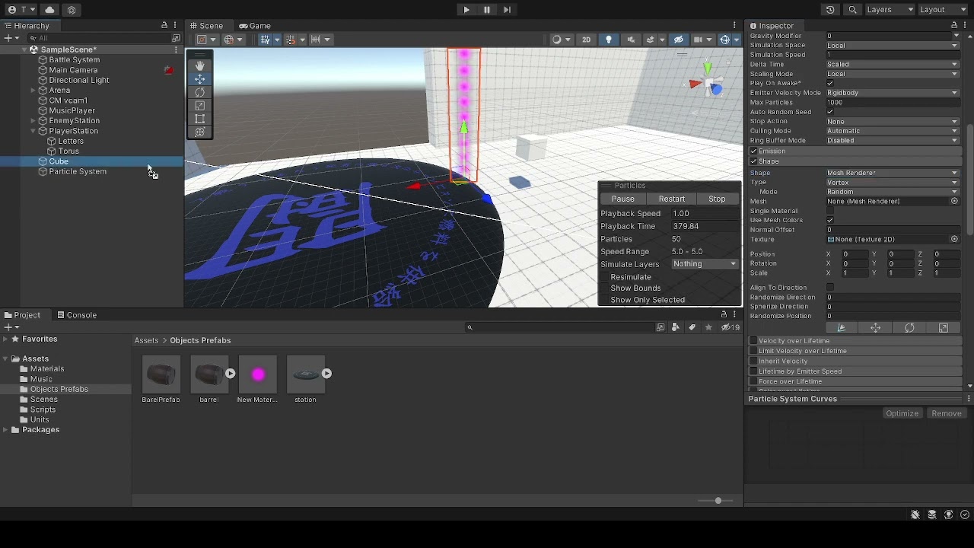Select the Hand tool in the Scene toolbar
974x548 pixels.
click(x=200, y=65)
